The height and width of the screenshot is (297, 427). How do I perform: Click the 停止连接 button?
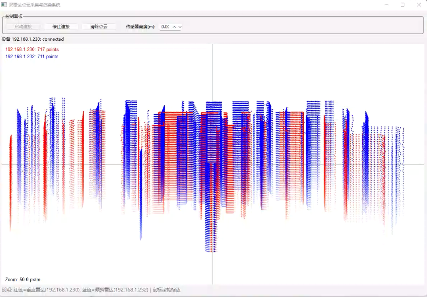61,27
